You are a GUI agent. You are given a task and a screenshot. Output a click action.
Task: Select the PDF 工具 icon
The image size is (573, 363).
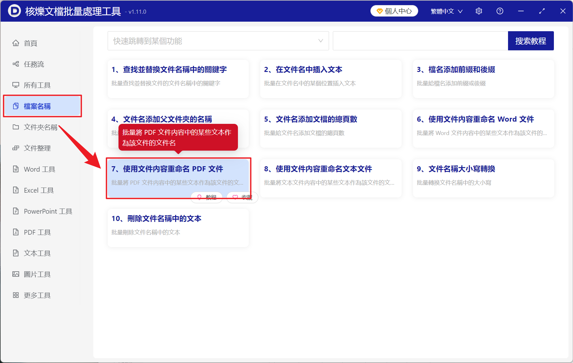(x=16, y=232)
